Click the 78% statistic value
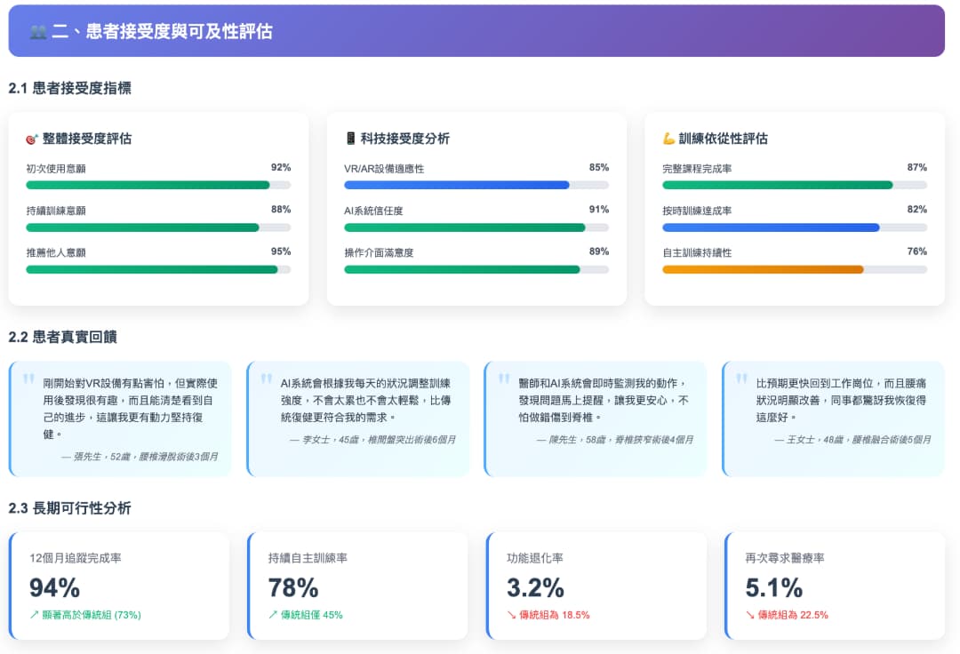 tap(293, 588)
